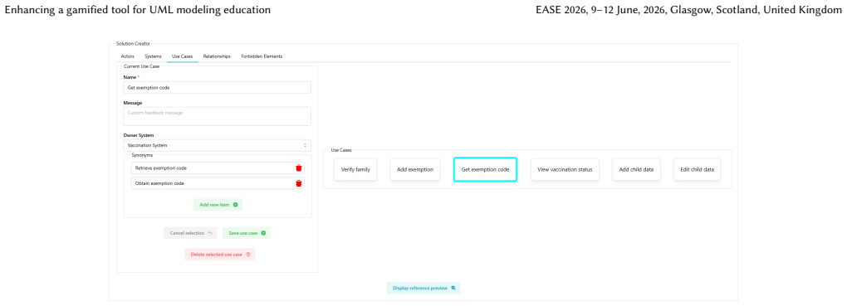Click Save use case button

click(x=247, y=233)
